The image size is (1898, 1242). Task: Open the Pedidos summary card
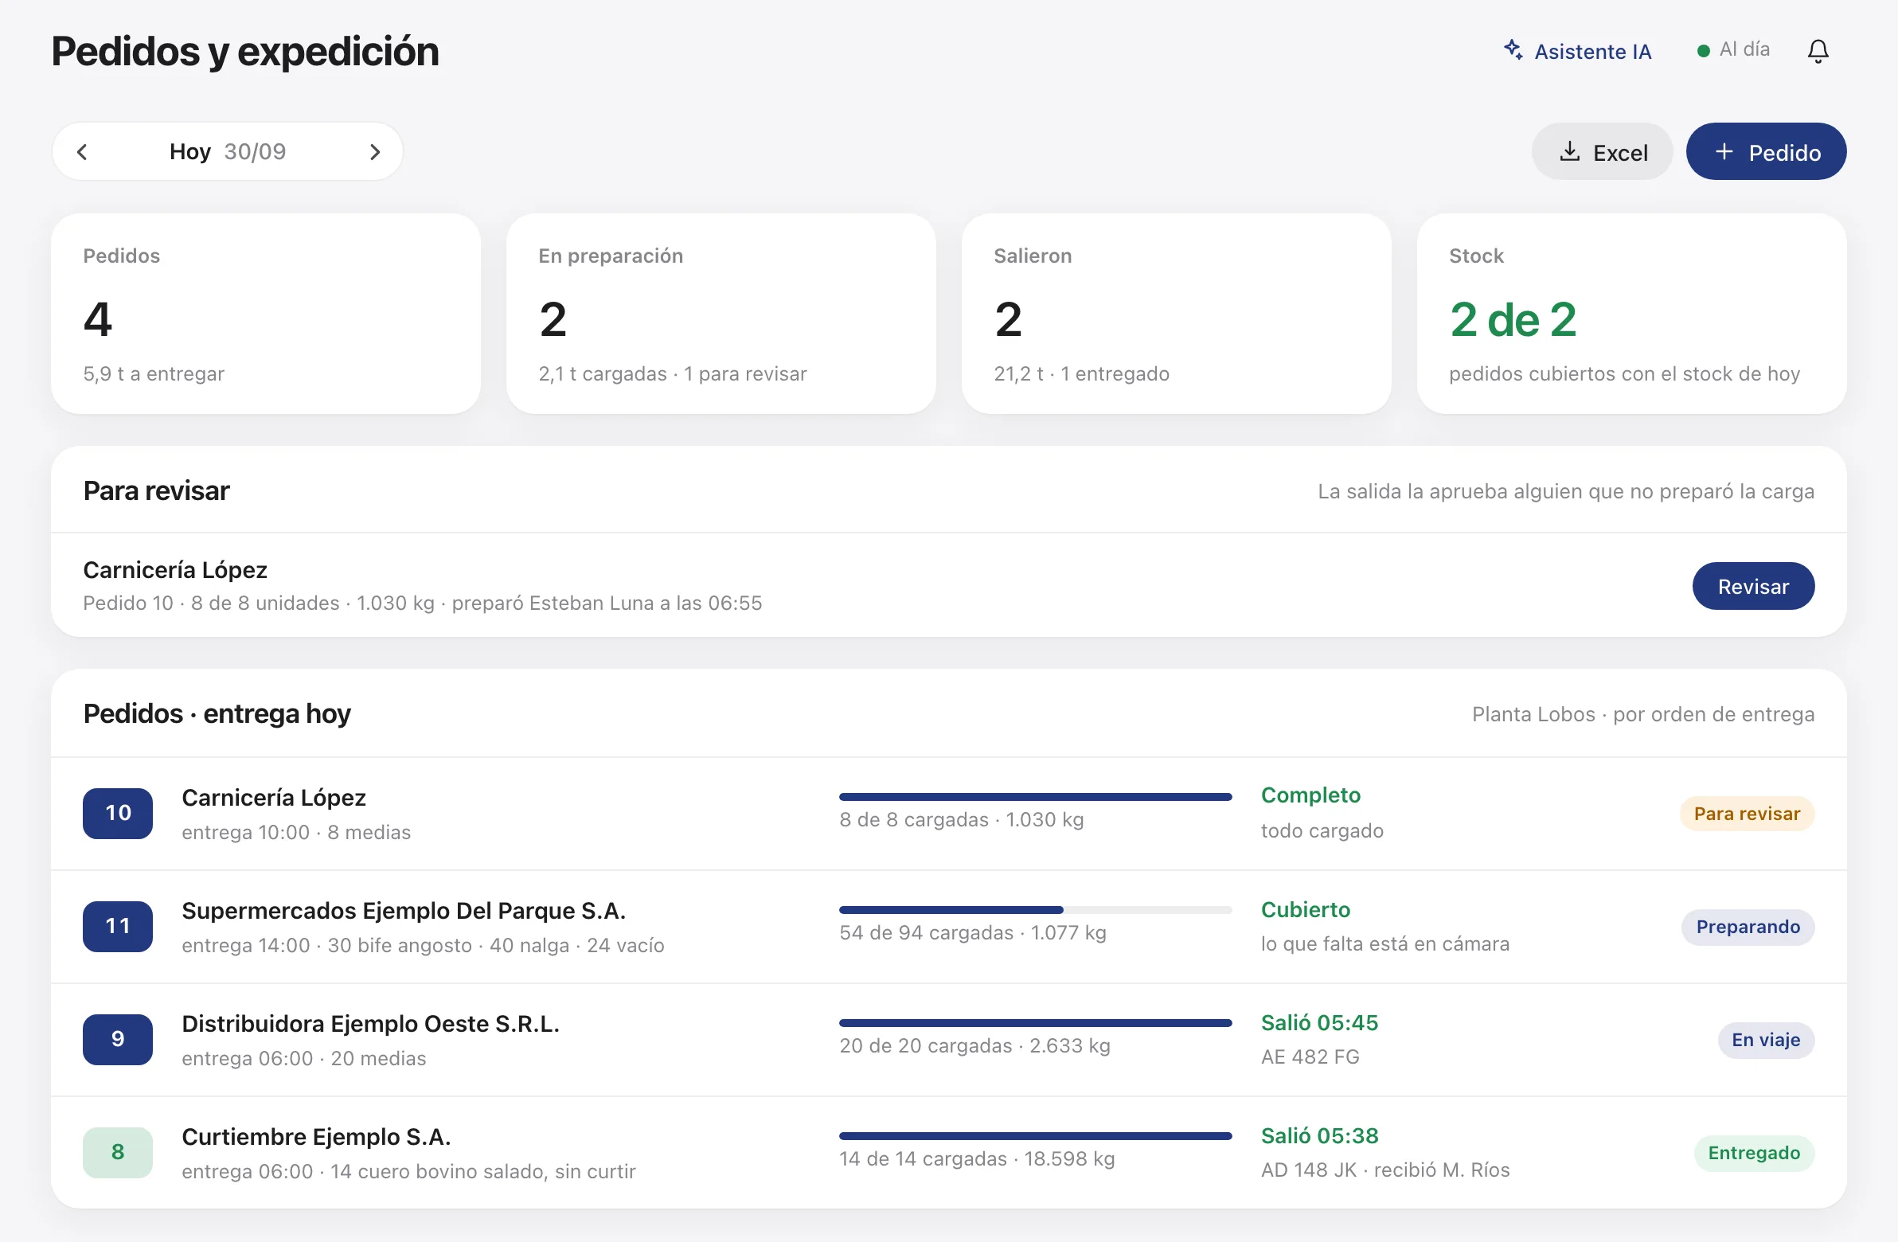pos(266,314)
